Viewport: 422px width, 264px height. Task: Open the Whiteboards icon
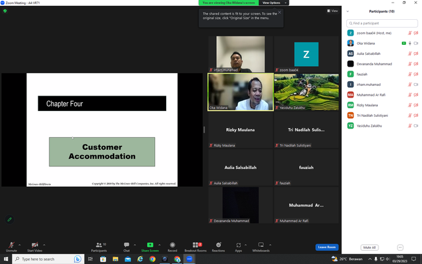tap(261, 245)
